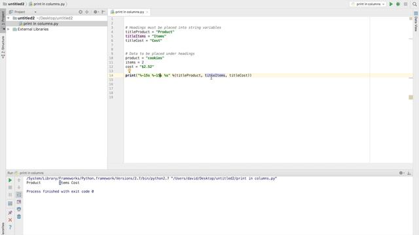This screenshot has width=419, height=235.
Task: Collapse the untitled2 project tree node
Action: 9,18
